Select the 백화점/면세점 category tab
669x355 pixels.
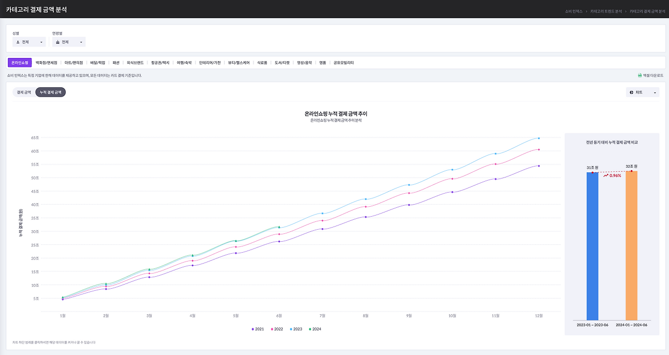(47, 63)
